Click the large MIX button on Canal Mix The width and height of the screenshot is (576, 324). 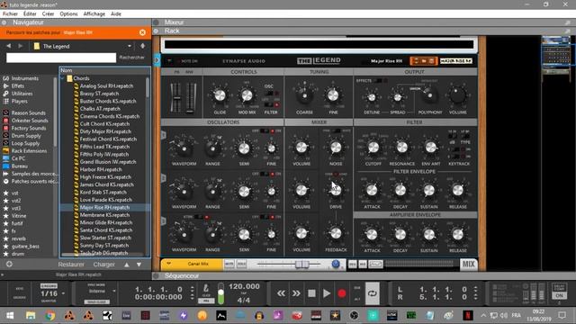coord(468,264)
